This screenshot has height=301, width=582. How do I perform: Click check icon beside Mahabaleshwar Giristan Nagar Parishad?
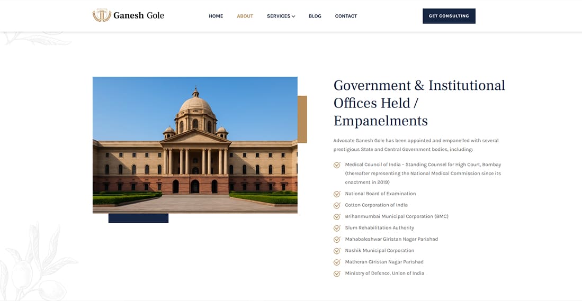click(337, 240)
